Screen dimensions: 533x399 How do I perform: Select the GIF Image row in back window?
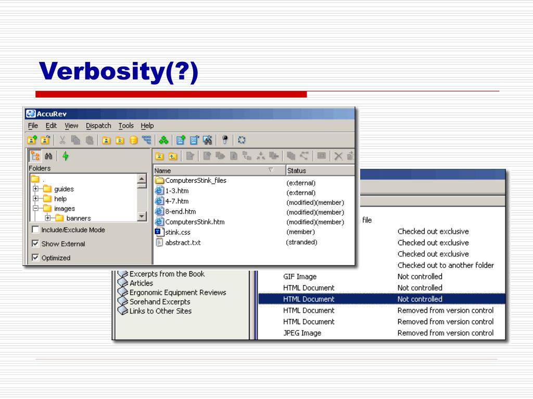pos(382,276)
